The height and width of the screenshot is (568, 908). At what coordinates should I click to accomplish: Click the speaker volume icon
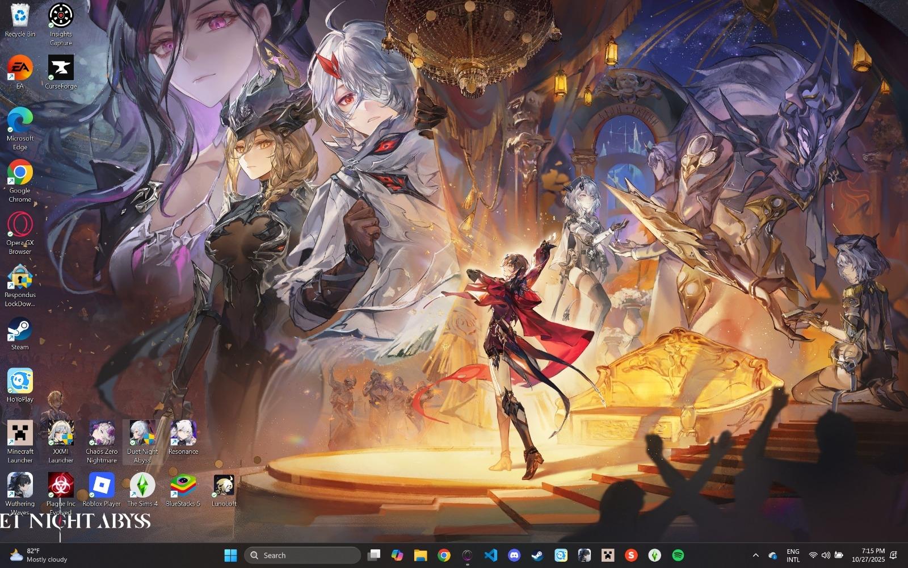(x=825, y=555)
